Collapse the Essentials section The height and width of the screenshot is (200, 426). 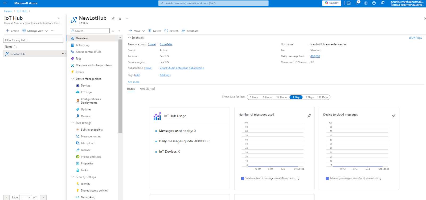[129, 38]
